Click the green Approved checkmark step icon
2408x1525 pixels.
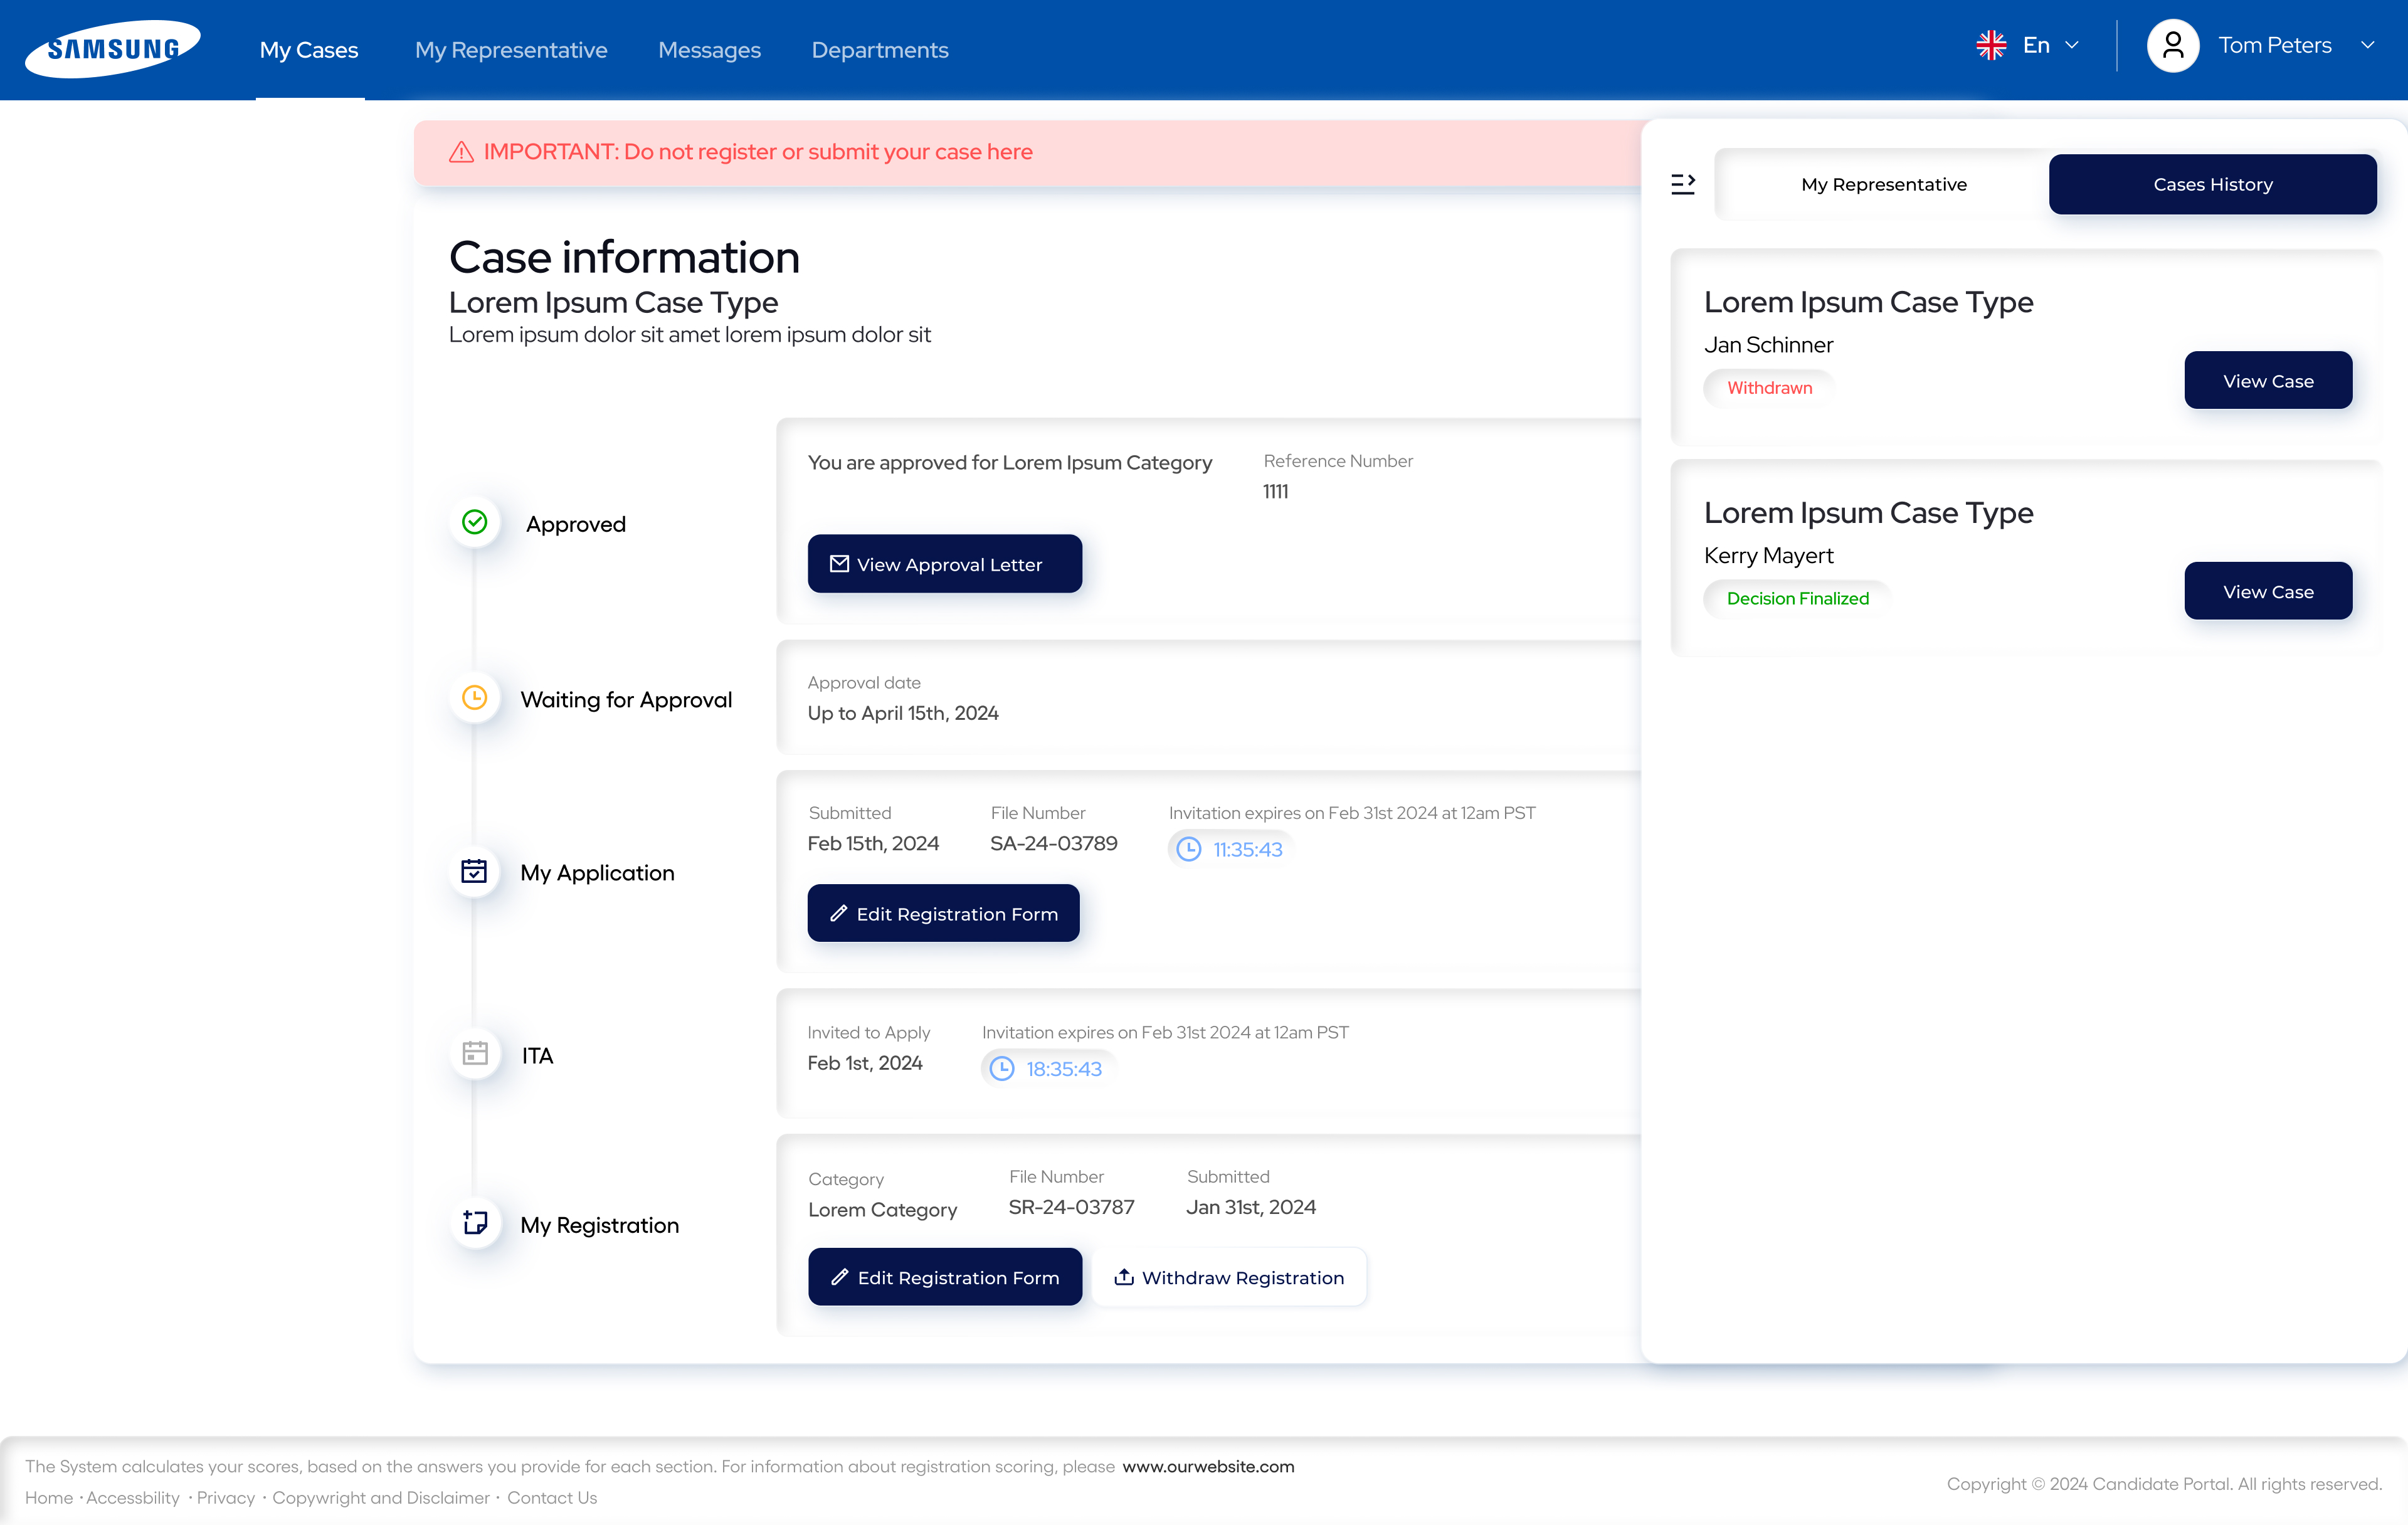[475, 522]
